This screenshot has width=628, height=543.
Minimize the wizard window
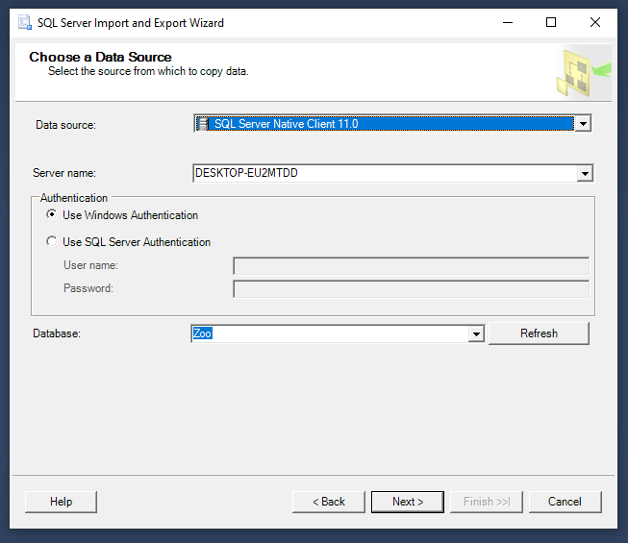click(508, 22)
